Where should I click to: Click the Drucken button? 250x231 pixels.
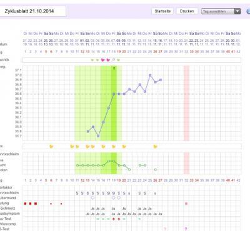point(187,11)
